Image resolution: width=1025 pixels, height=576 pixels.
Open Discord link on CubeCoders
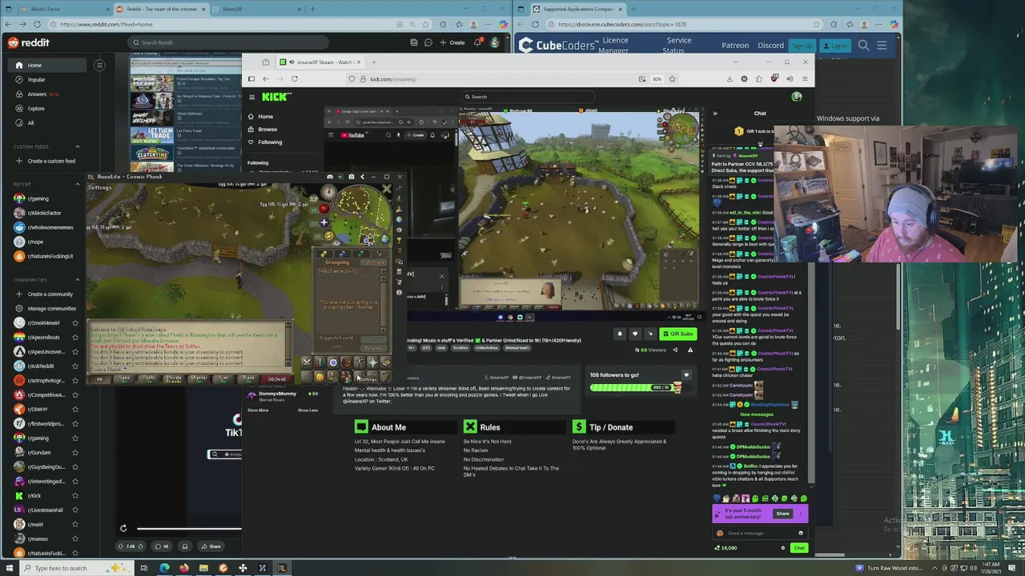click(770, 46)
